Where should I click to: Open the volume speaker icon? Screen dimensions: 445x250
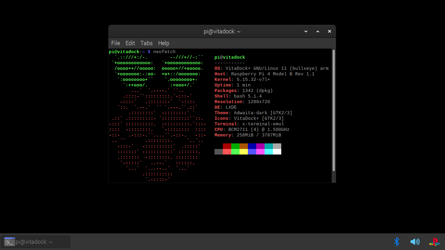click(x=415, y=242)
